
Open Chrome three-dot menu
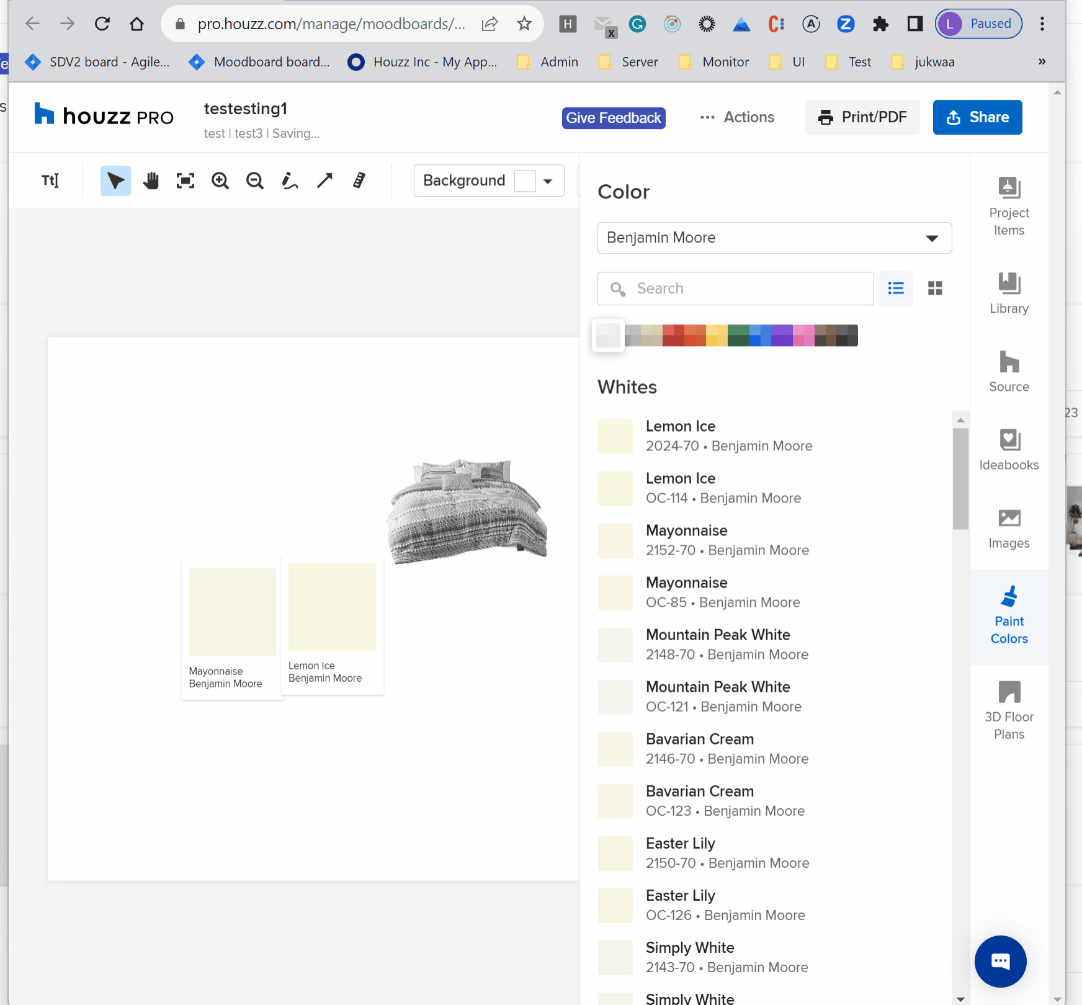coord(1042,24)
